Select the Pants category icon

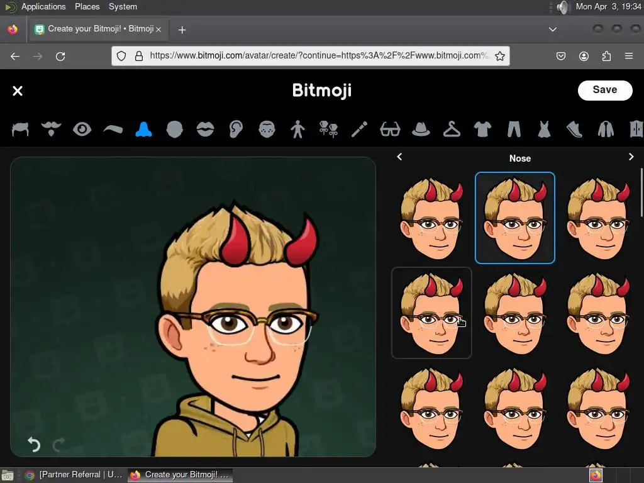(513, 130)
